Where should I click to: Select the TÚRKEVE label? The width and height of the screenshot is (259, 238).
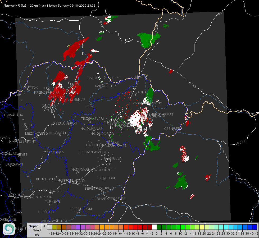click(x=53, y=201)
